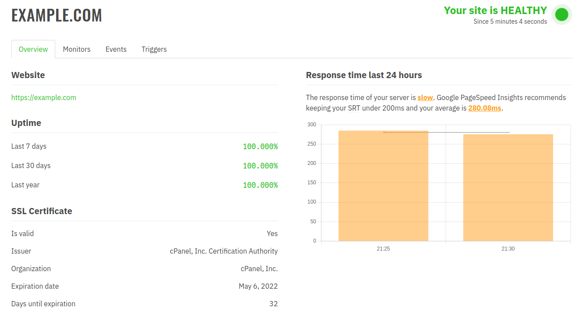
Task: Click the EXAMPLE.COM site title
Action: pyautogui.click(x=57, y=15)
